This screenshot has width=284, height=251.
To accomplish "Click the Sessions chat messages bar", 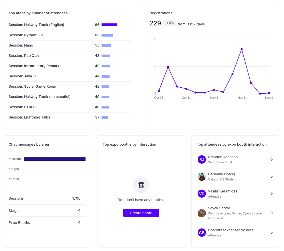I will click(x=55, y=158).
